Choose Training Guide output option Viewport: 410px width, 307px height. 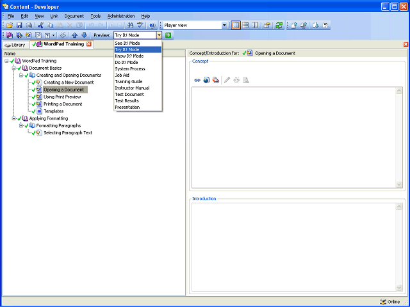click(x=138, y=82)
